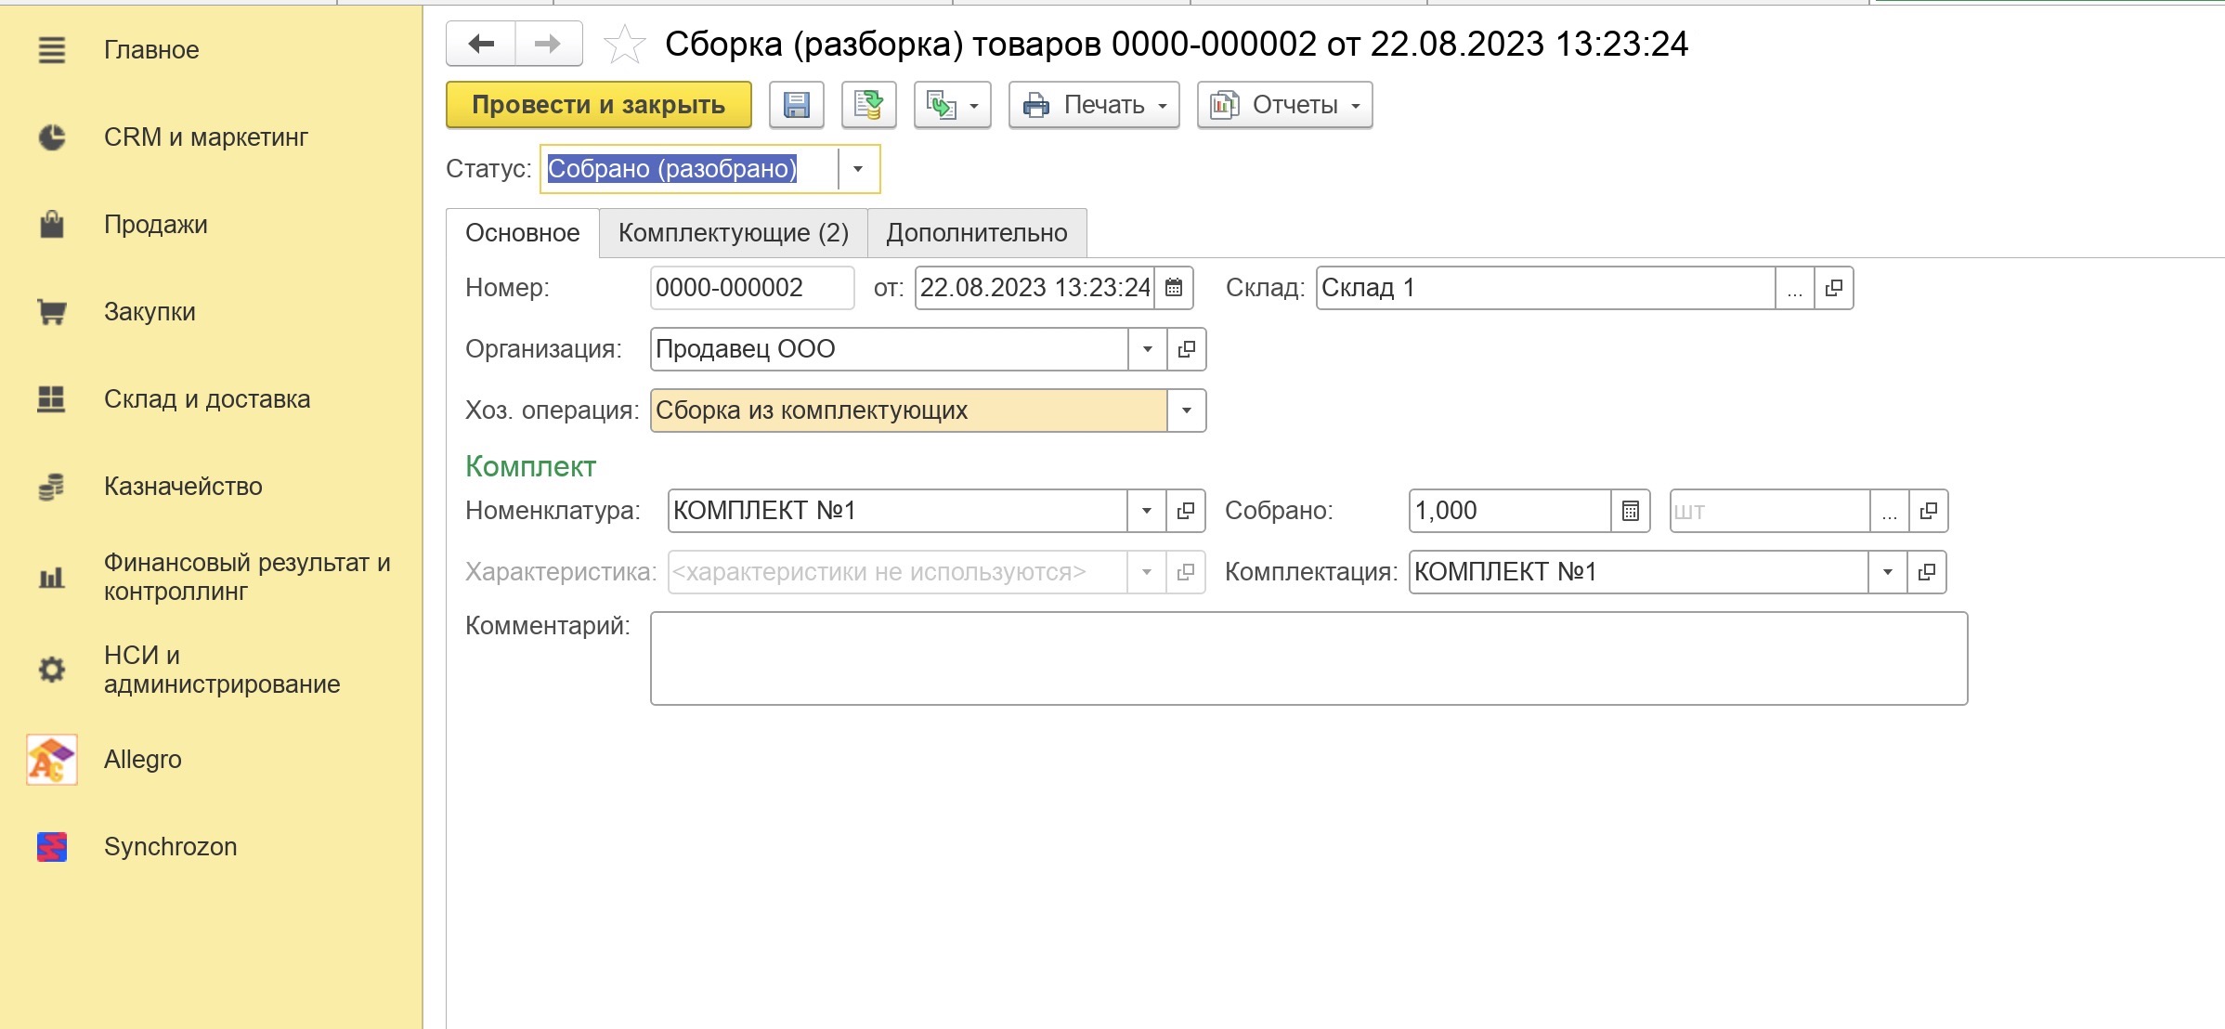Select the Основное tab

point(523,233)
